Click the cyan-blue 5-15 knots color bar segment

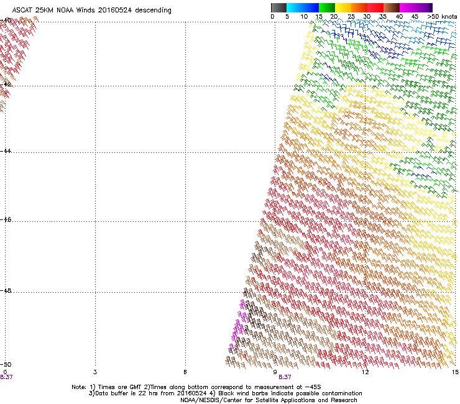click(303, 7)
